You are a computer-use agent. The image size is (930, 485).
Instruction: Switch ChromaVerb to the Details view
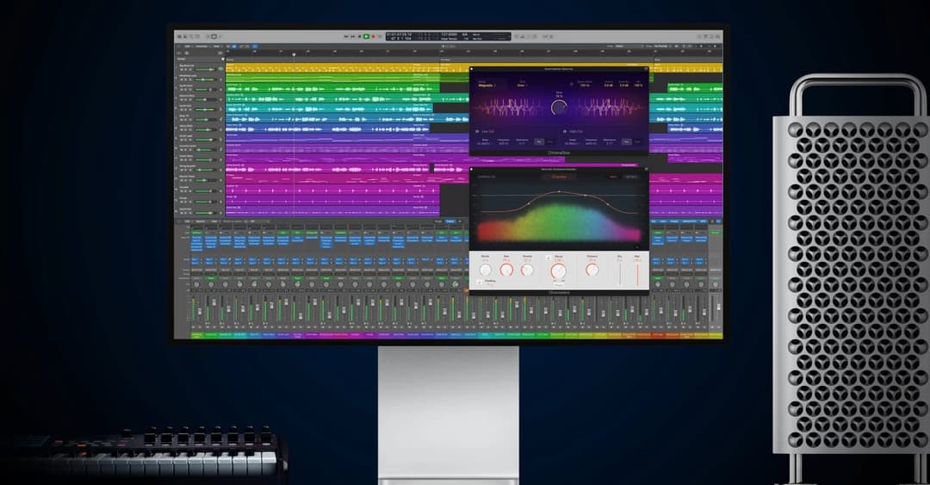[631, 177]
